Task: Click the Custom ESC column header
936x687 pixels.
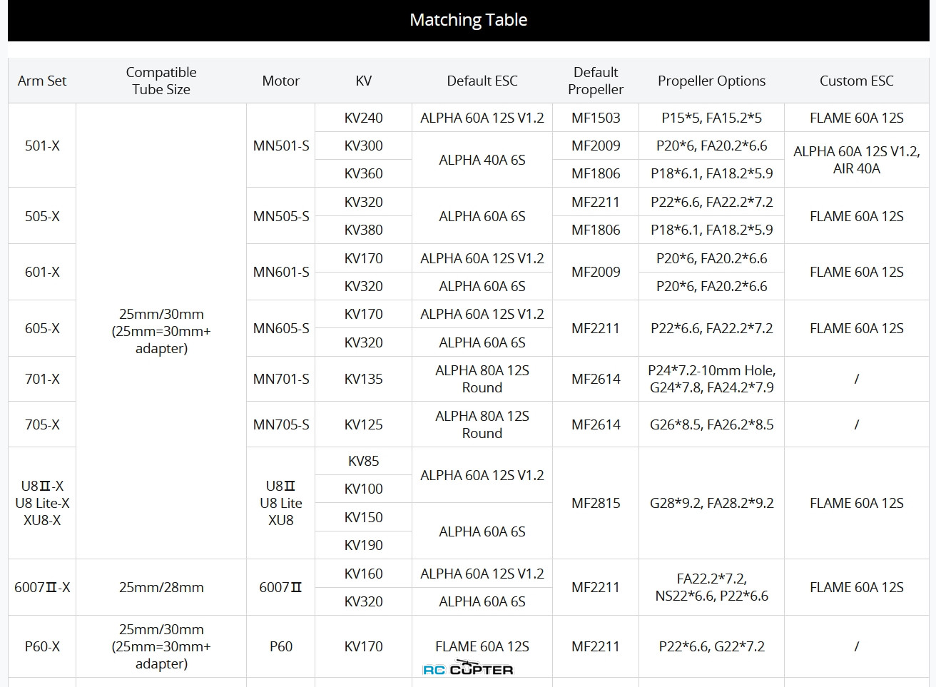Action: (x=856, y=81)
